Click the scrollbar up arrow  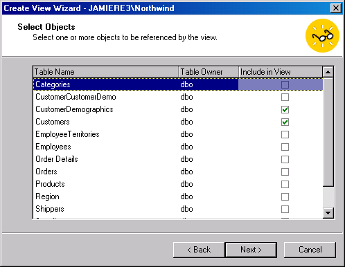[328, 72]
